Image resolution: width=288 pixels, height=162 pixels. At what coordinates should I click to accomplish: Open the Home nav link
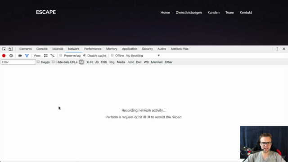click(165, 13)
